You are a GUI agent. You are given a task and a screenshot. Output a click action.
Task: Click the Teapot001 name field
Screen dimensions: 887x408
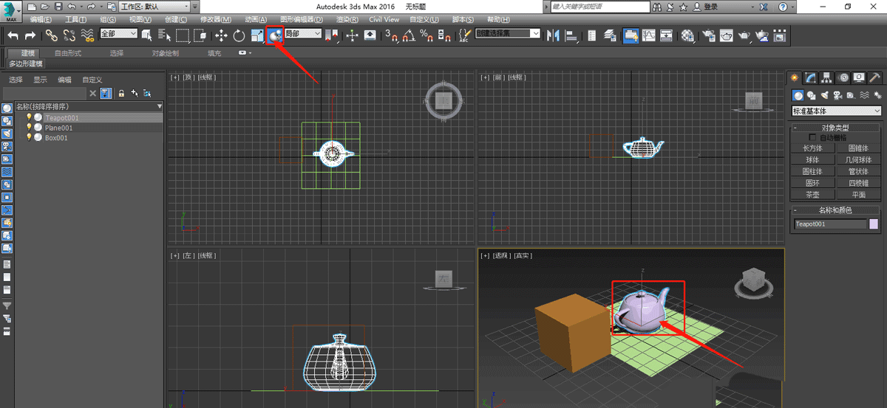(x=829, y=224)
